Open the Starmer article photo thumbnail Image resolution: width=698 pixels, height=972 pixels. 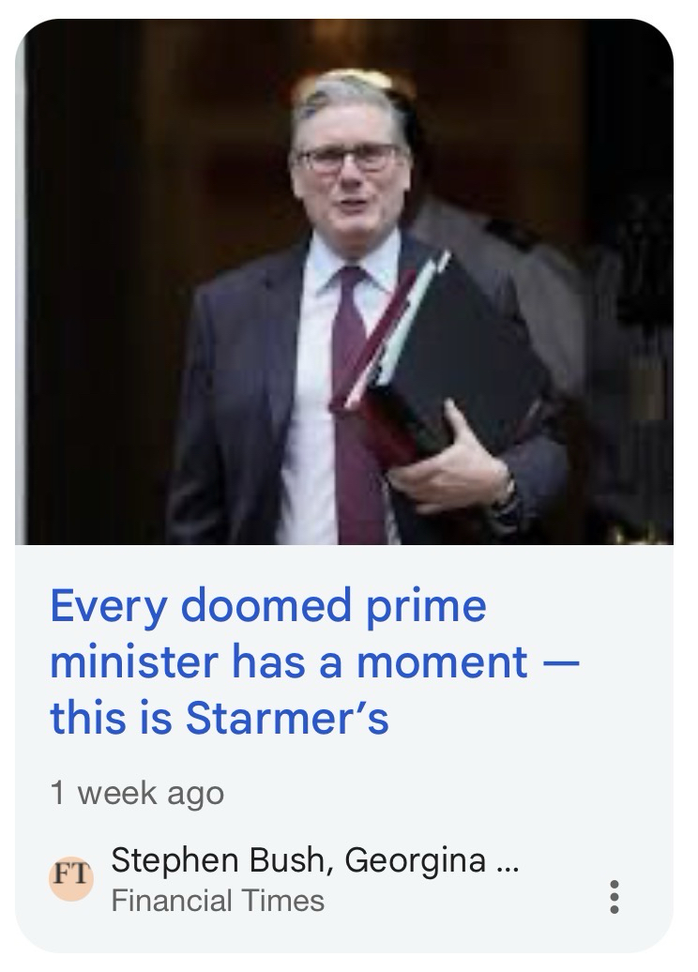tap(344, 282)
